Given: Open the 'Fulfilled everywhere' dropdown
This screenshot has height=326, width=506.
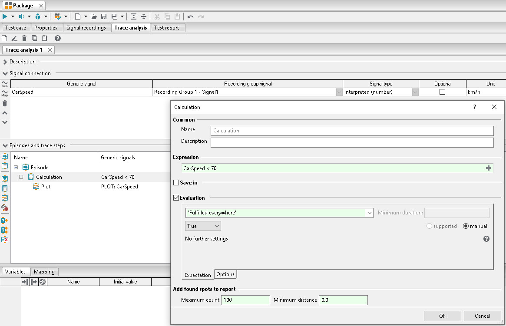Looking at the screenshot, I should click(x=370, y=213).
